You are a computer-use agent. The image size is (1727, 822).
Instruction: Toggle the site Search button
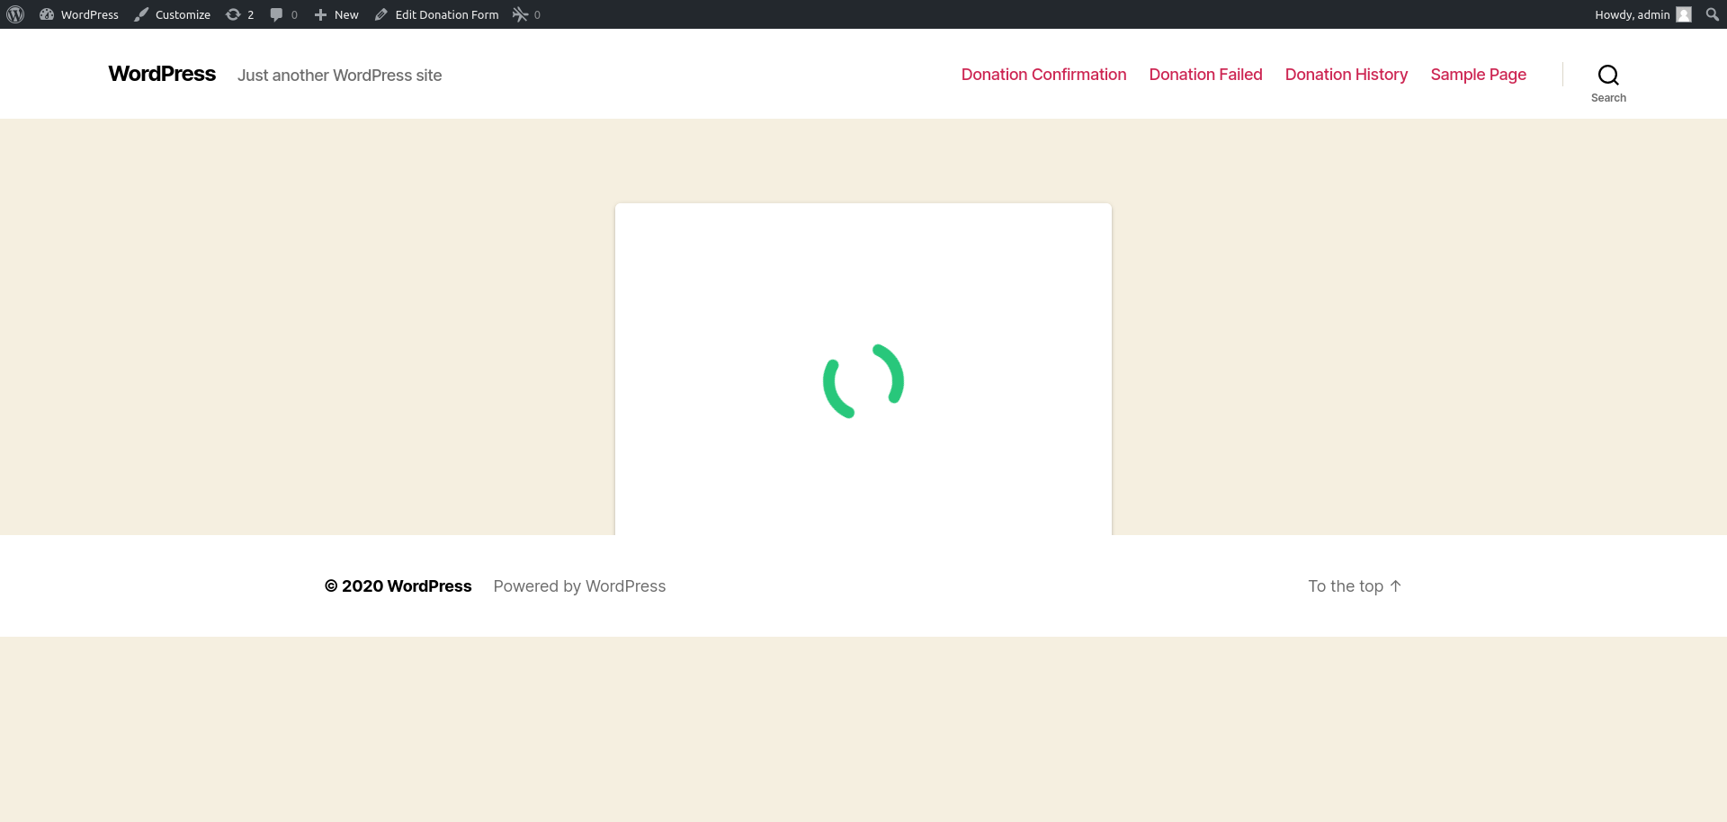(x=1608, y=83)
